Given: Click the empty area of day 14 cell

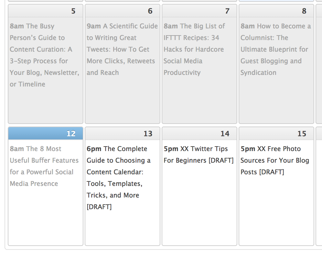Looking at the screenshot, I should 199,210.
